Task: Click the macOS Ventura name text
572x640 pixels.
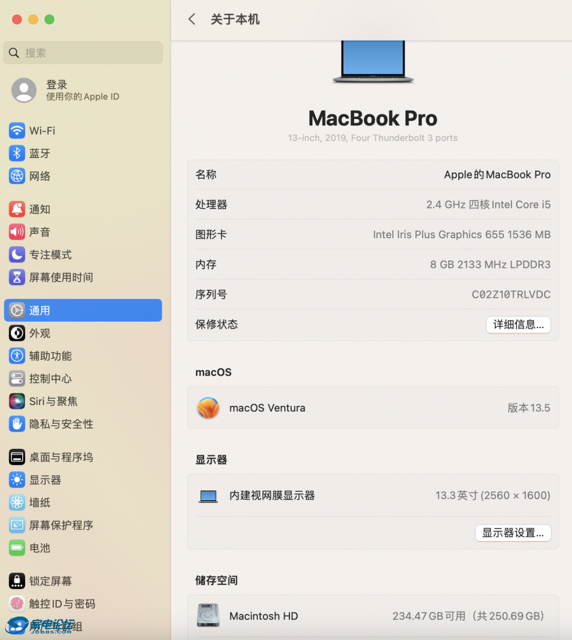Action: coord(267,408)
